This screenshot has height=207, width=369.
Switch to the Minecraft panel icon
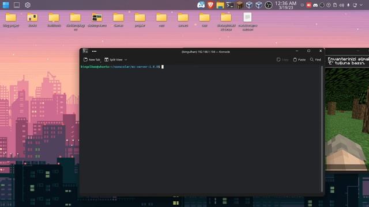(240, 5)
